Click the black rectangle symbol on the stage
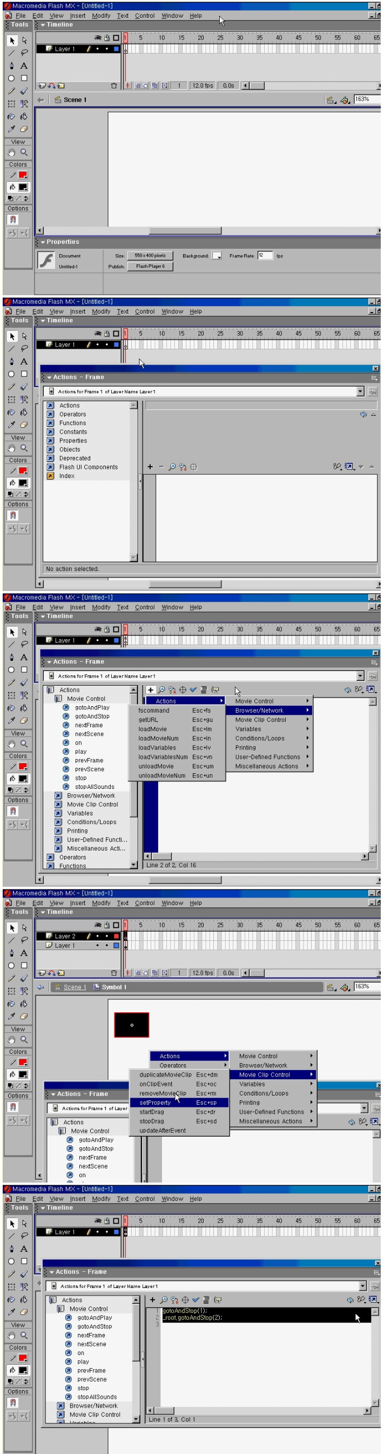The height and width of the screenshot is (1454, 384). pyautogui.click(x=131, y=1025)
